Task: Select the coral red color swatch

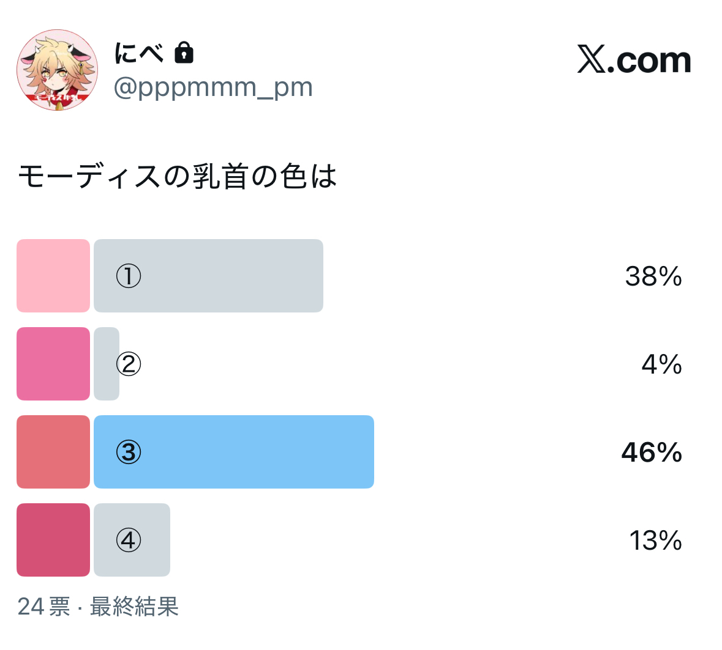Action: click(x=53, y=452)
